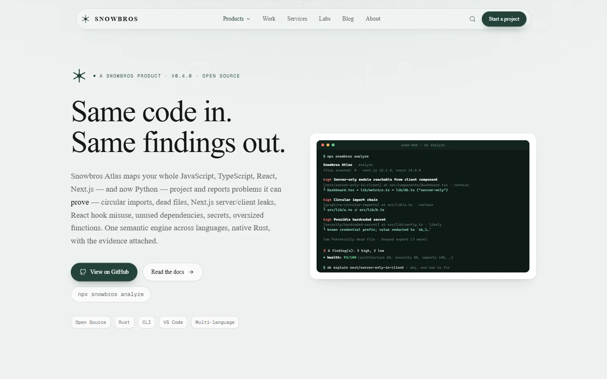Select the Multi-language tag

pyautogui.click(x=215, y=322)
